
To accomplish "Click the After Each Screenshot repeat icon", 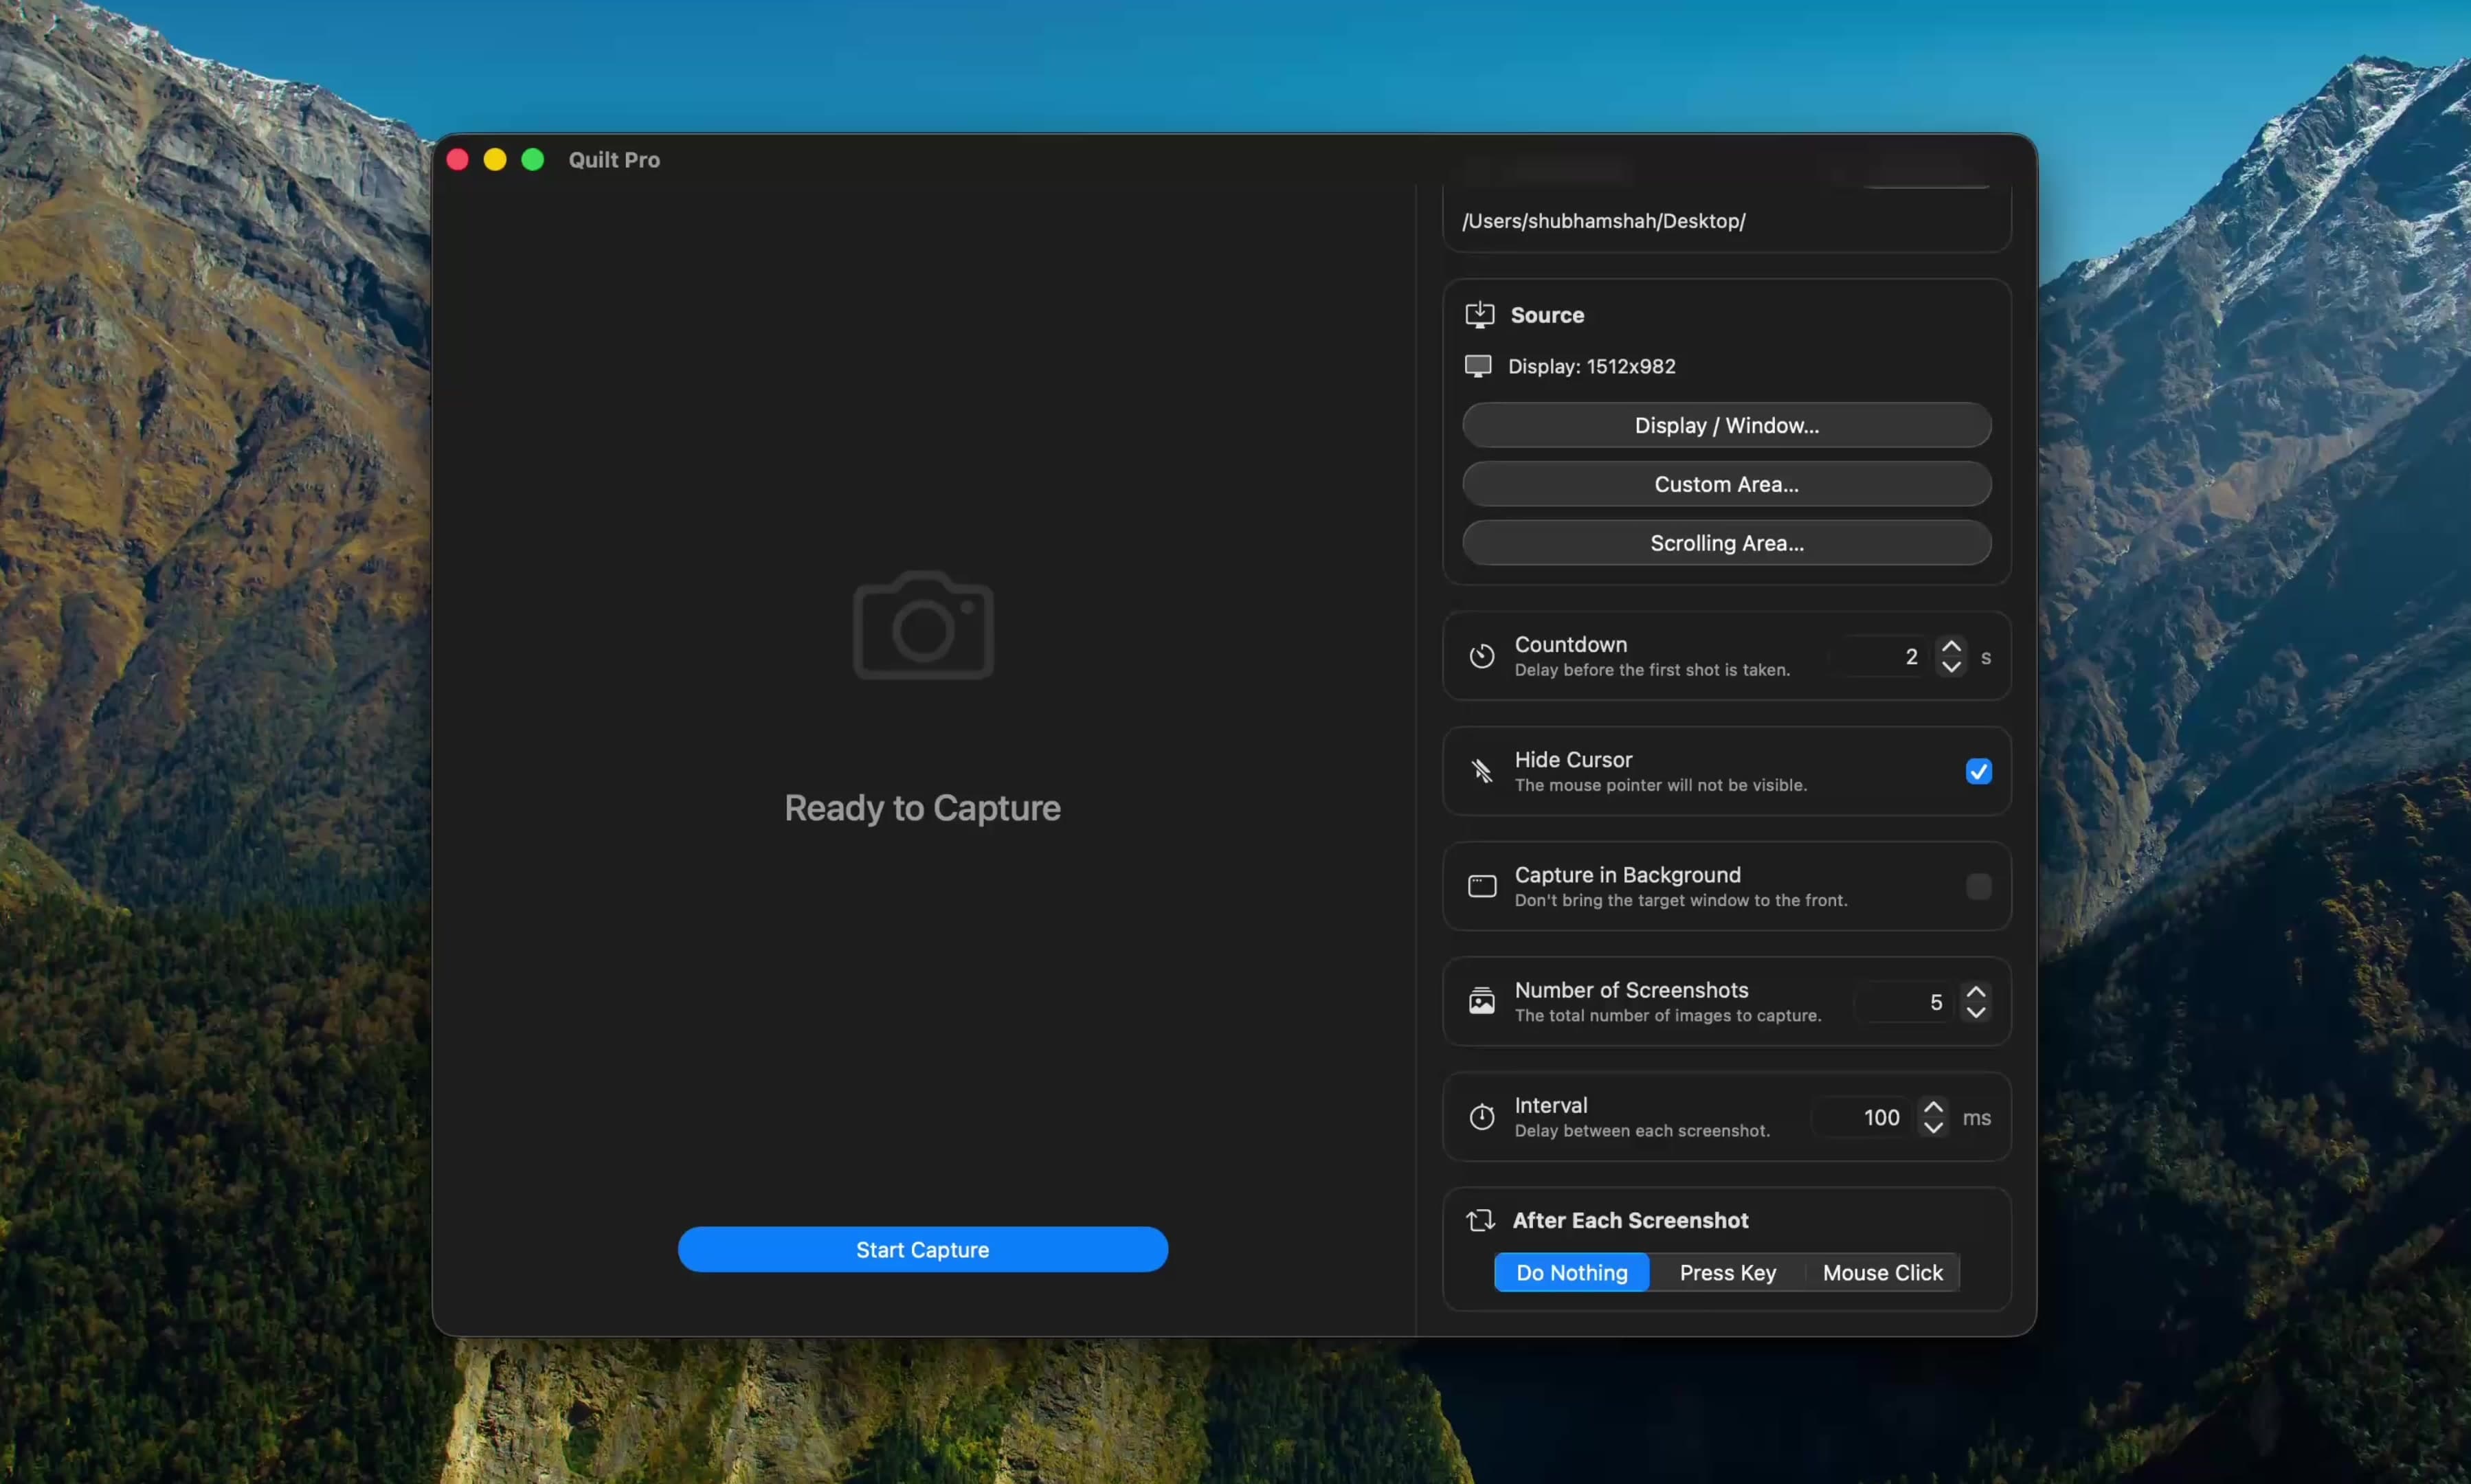I will click(x=1480, y=1220).
